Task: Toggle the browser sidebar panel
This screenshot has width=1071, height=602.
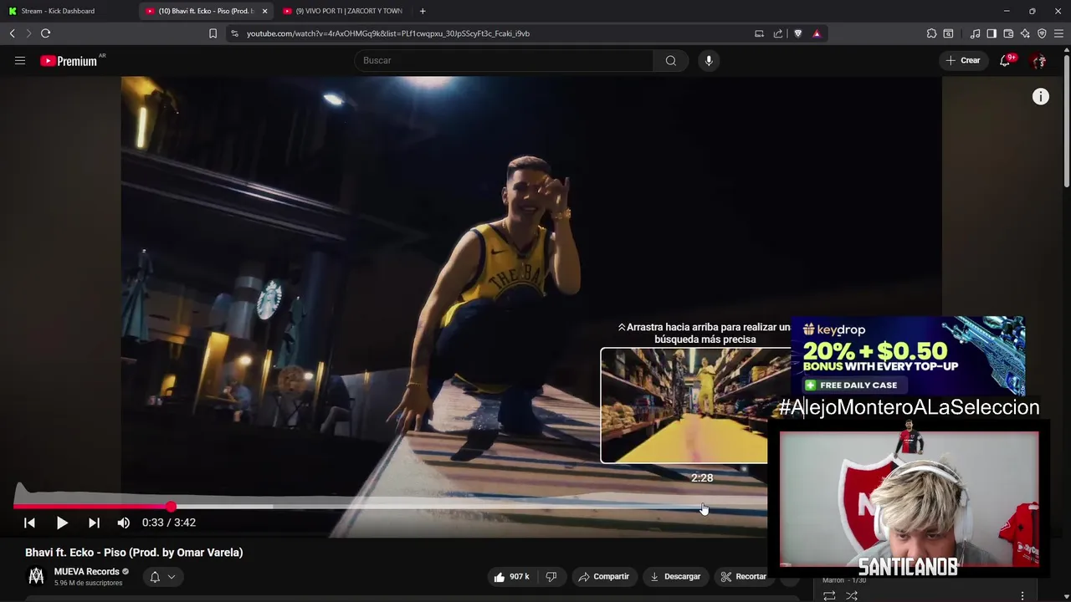Action: (992, 33)
